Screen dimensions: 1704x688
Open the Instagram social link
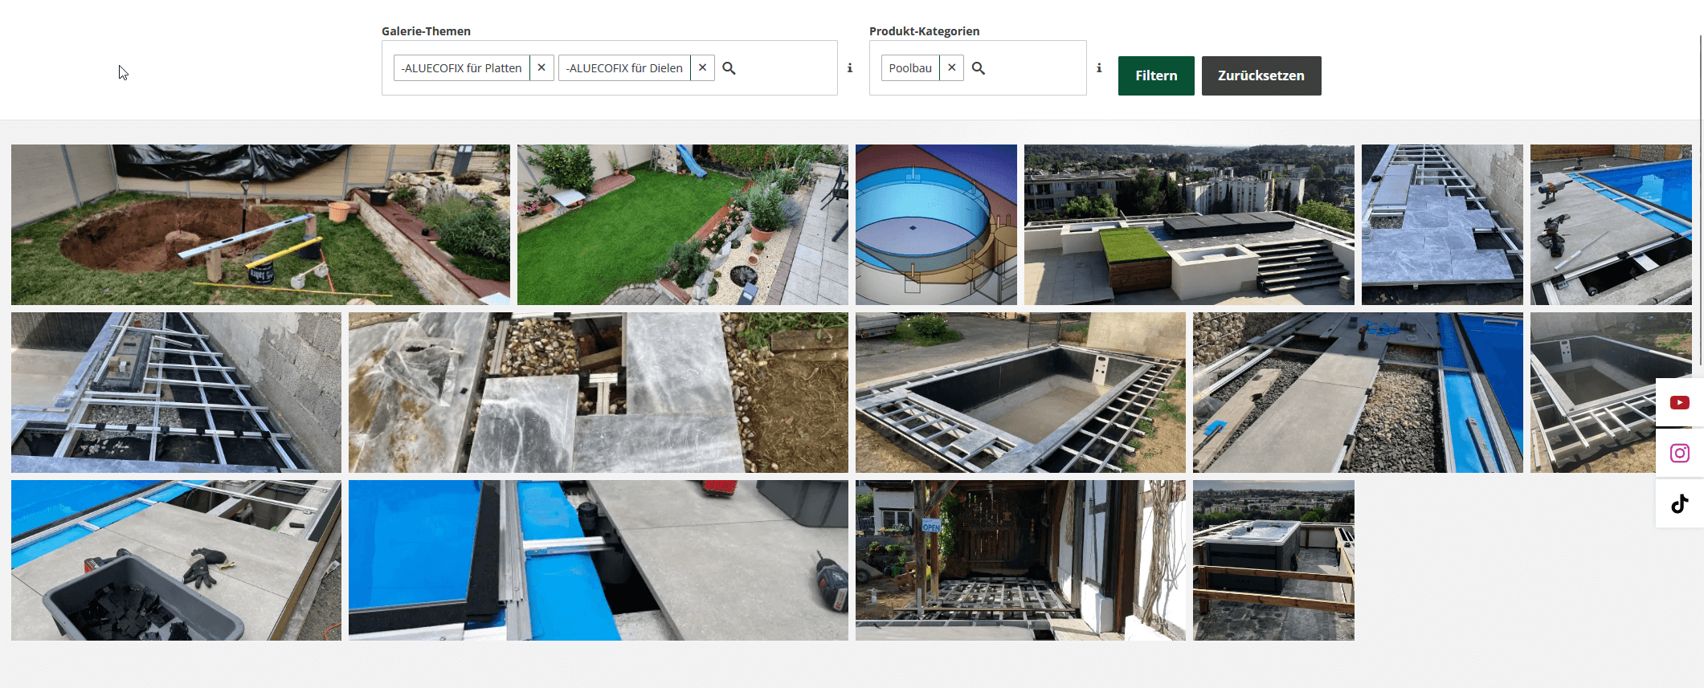coord(1679,453)
